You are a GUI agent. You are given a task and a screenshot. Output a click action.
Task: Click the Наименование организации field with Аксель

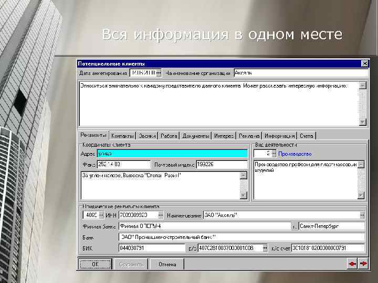(301, 73)
